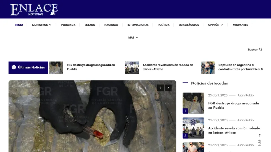Expand the Municipios dropdown chevron
The width and height of the screenshot is (271, 152).
click(50, 25)
